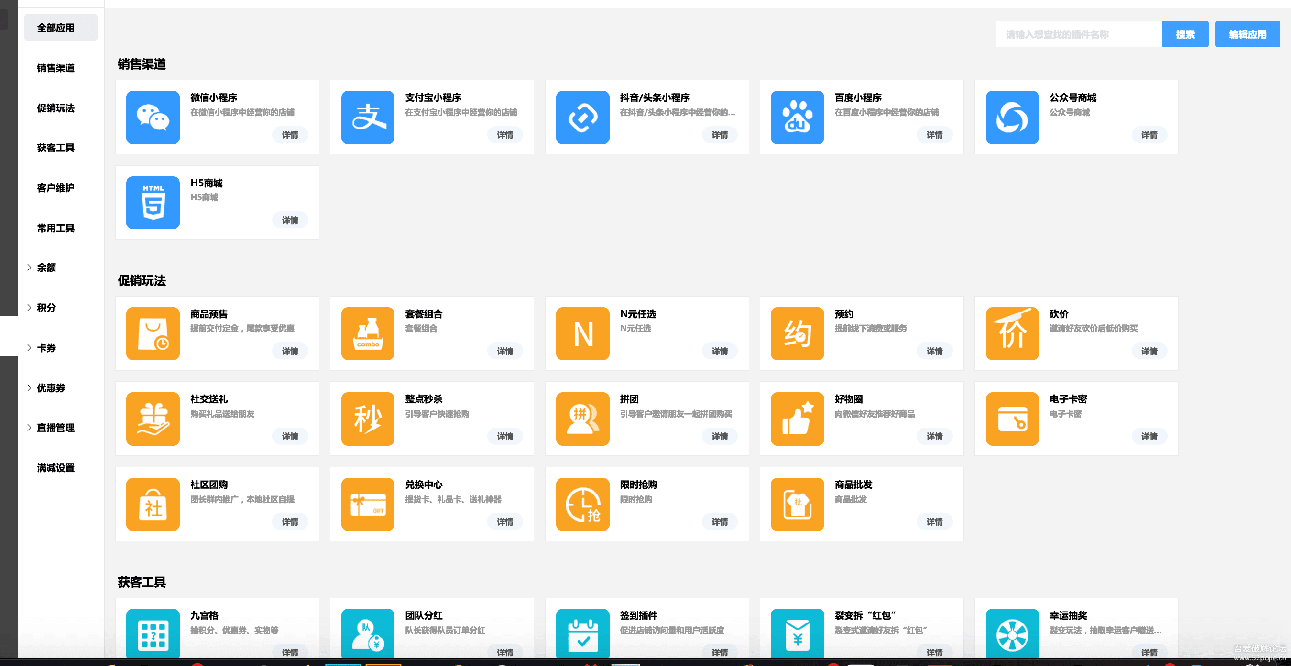The width and height of the screenshot is (1291, 666).
Task: Click the 搜索 button
Action: (x=1185, y=34)
